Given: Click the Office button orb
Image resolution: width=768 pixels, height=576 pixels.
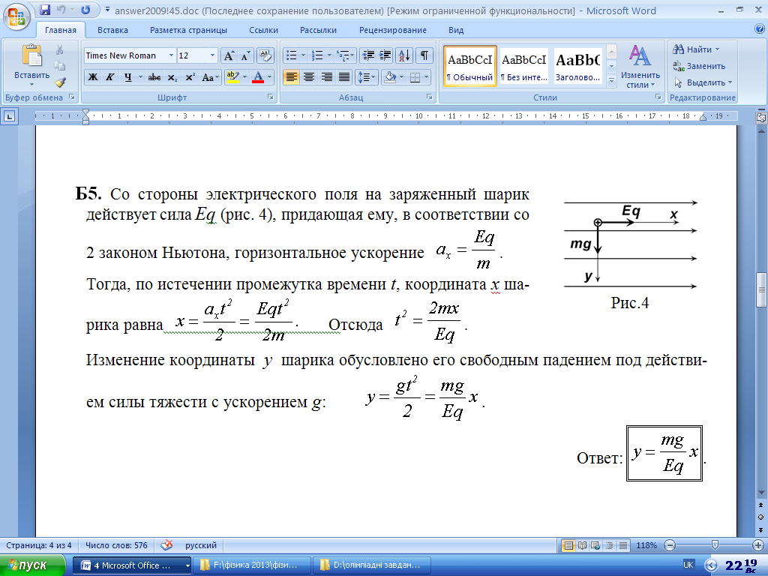Looking at the screenshot, I should coord(16,16).
